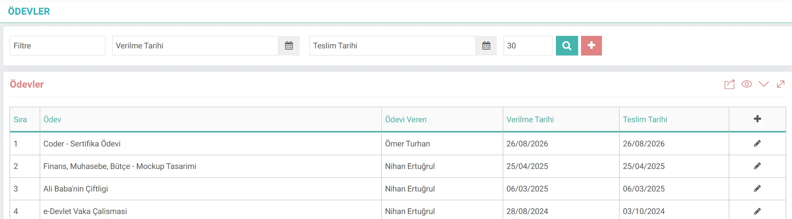
Task: Click the plus icon in table header
Action: click(757, 119)
